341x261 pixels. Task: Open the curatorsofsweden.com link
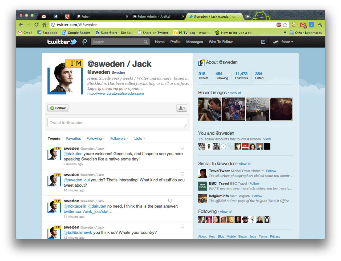[x=115, y=94]
